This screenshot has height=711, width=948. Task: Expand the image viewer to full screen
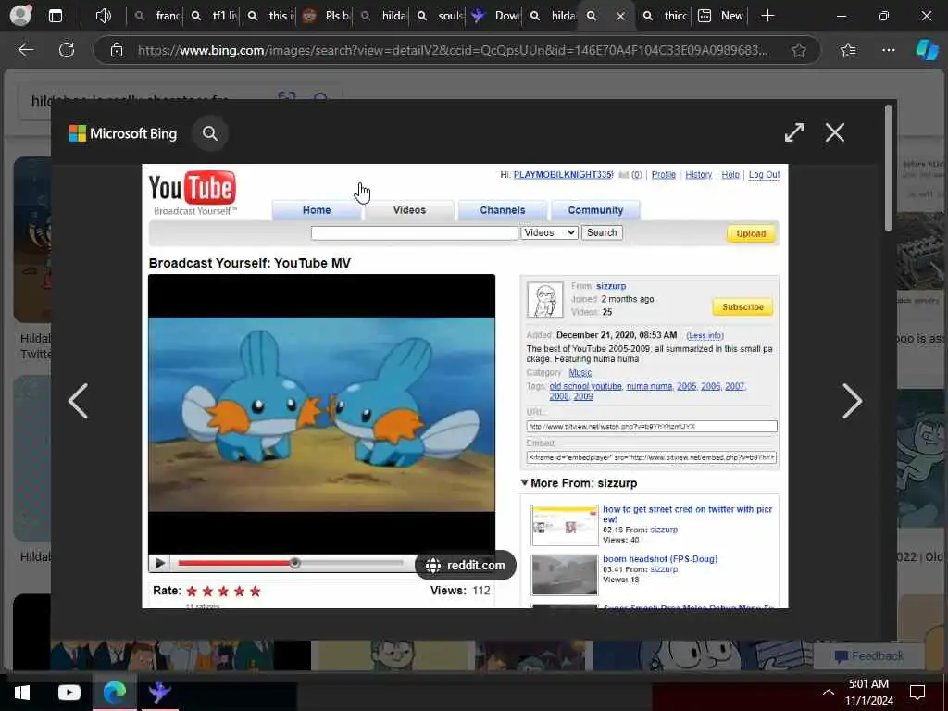(793, 132)
